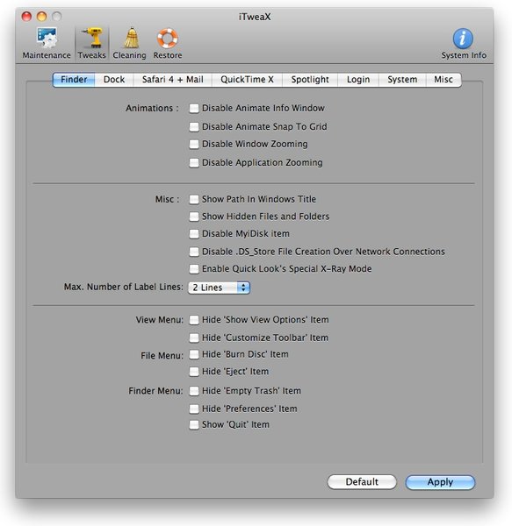Enable Quick Look's Special X-Ray Mode

click(x=194, y=269)
